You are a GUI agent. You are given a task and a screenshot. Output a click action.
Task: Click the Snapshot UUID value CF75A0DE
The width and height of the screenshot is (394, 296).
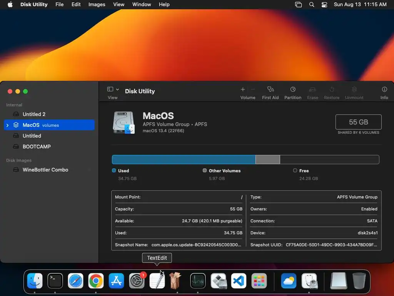click(331, 245)
